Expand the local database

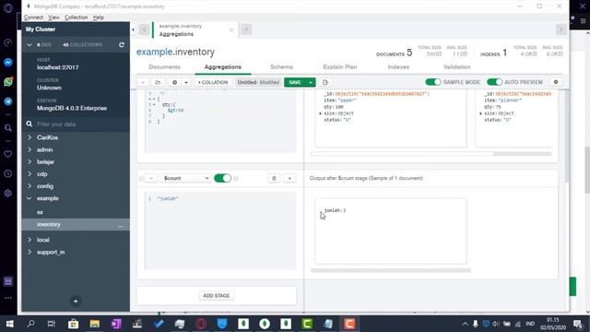(29, 240)
